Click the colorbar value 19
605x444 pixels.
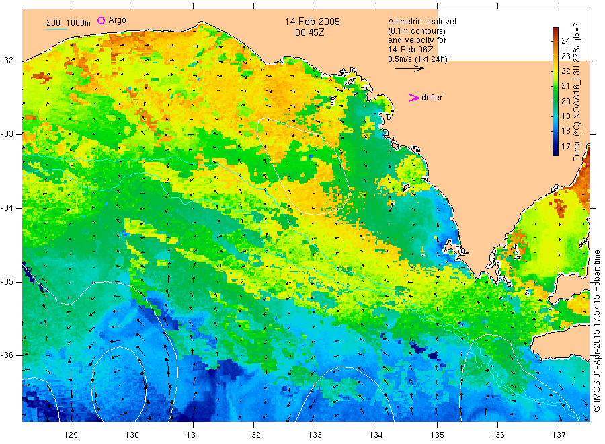tap(565, 116)
